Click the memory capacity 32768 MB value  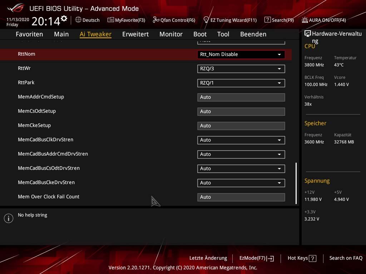pyautogui.click(x=344, y=142)
